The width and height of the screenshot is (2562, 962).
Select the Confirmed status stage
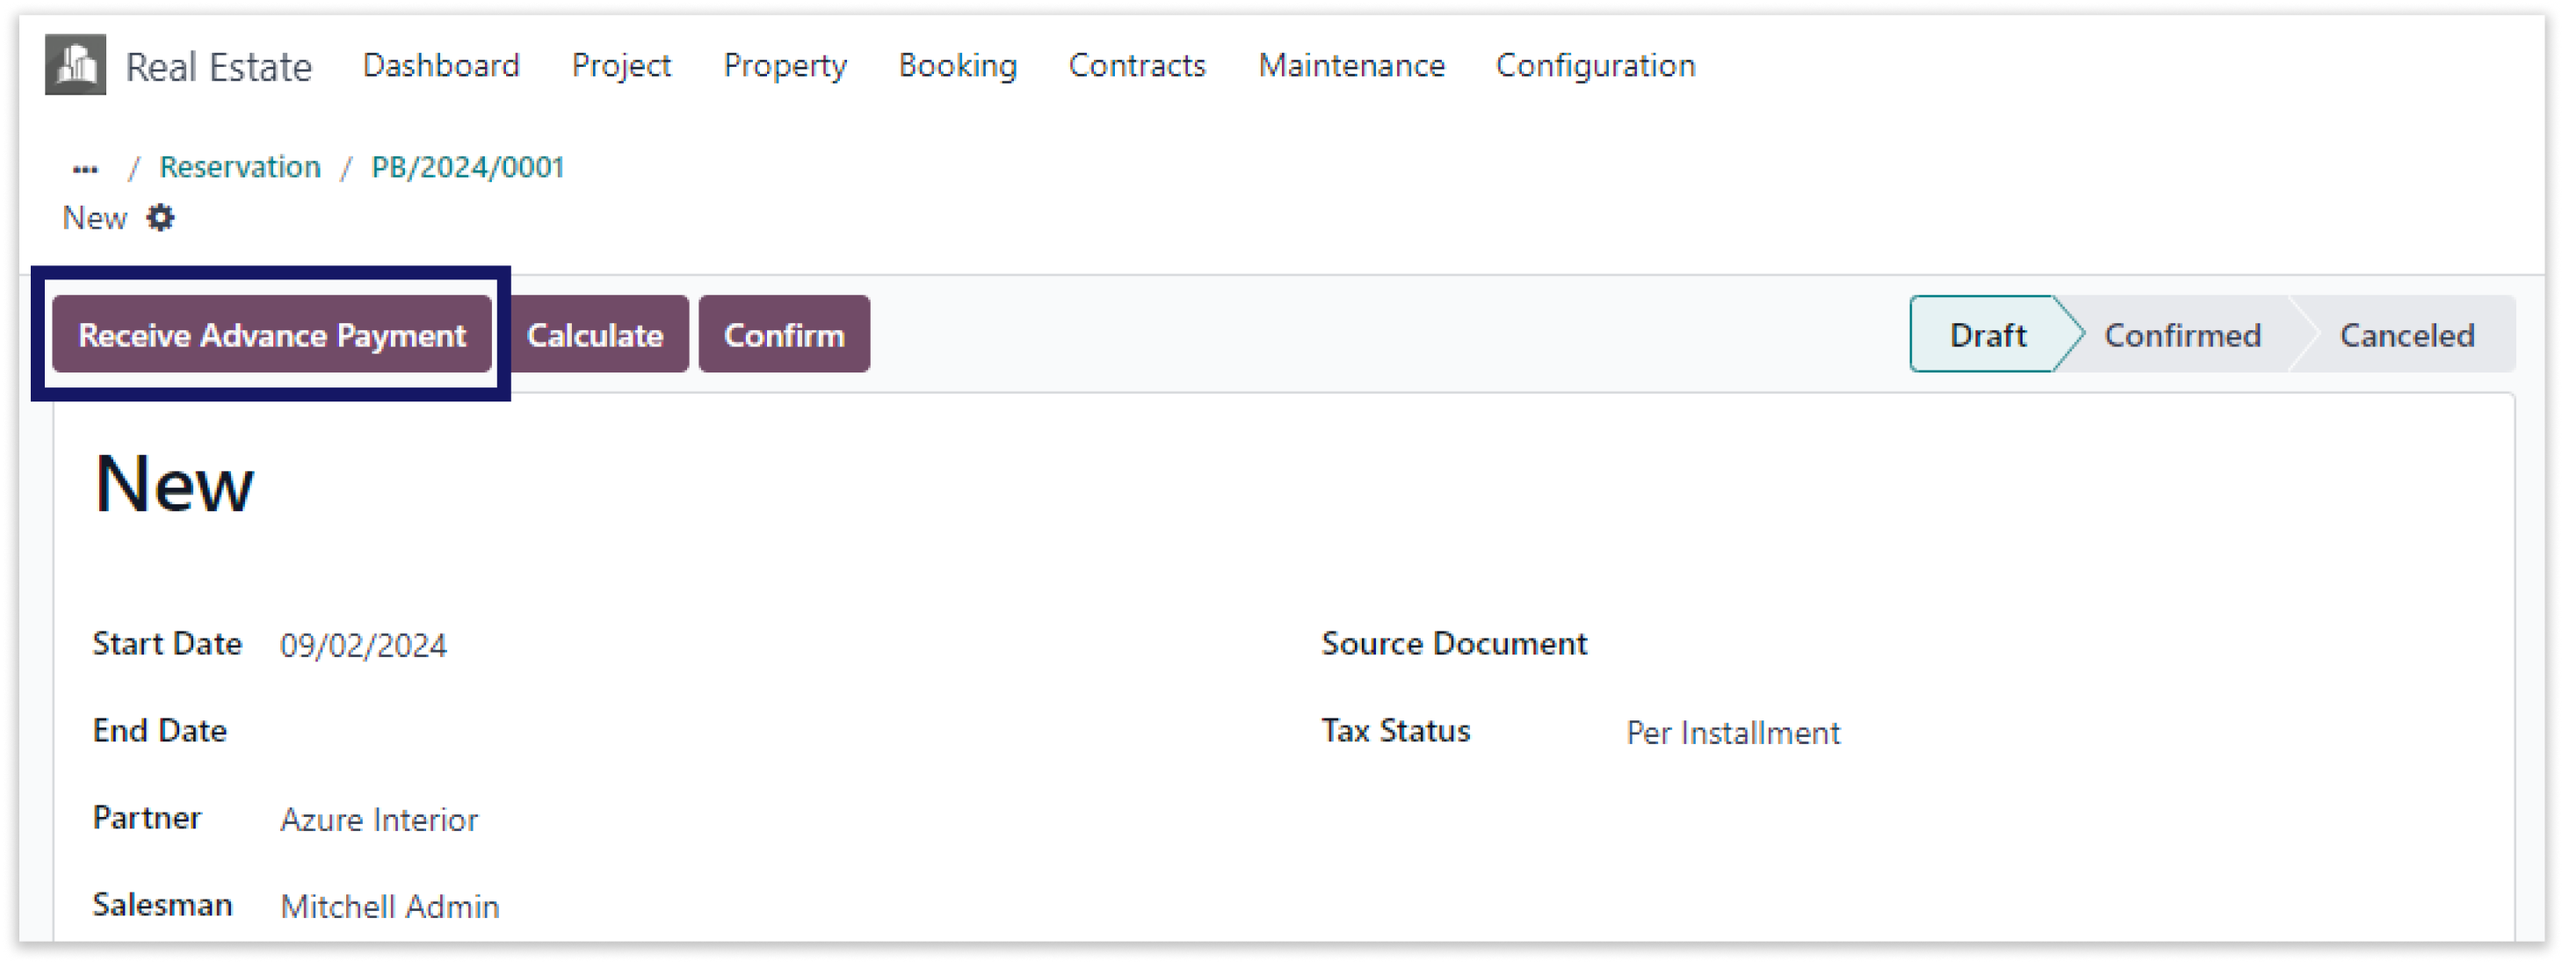(x=2182, y=334)
